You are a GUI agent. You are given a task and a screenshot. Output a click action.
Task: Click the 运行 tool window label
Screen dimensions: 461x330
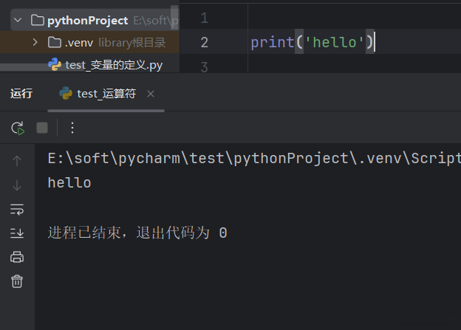[21, 94]
